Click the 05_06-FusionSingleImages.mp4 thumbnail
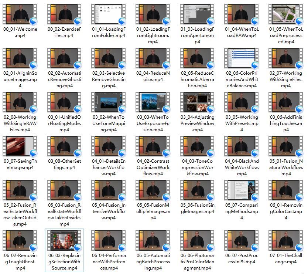308x274 pixels. tap(197, 190)
